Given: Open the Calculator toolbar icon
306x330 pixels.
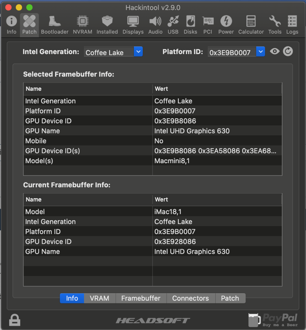Looking at the screenshot, I should [251, 22].
